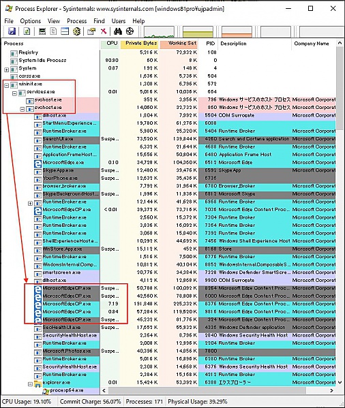Collapse the wininit.exe tree node

pyautogui.click(x=7, y=85)
